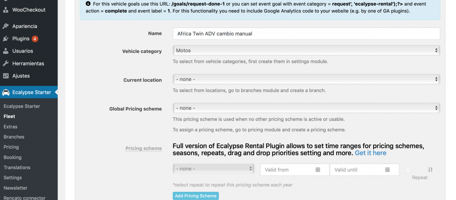
Task: Click the Add Pricing Scheme button
Action: tap(196, 196)
